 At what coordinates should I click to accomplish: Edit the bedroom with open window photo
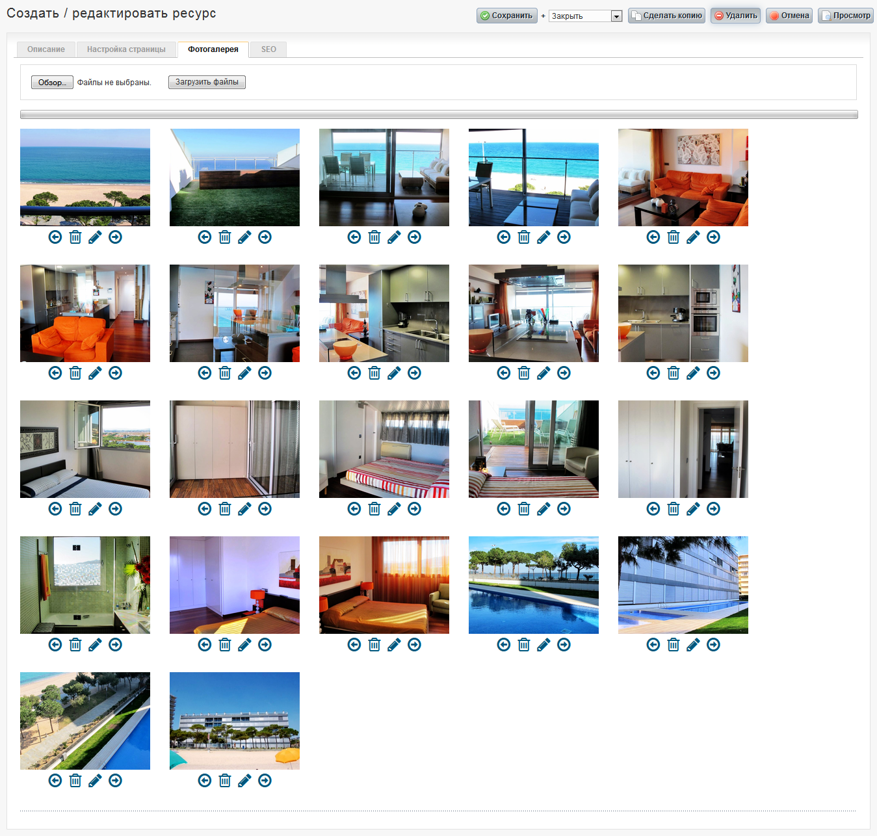pyautogui.click(x=95, y=509)
